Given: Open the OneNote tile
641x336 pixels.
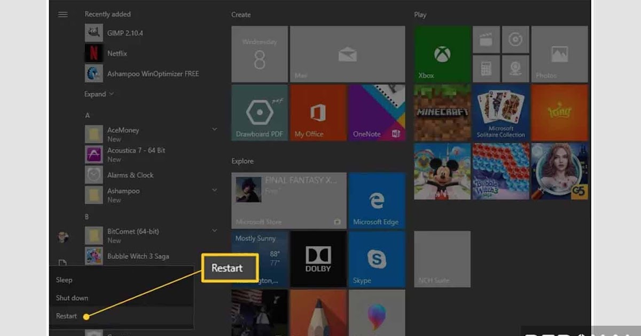Looking at the screenshot, I should [x=377, y=113].
